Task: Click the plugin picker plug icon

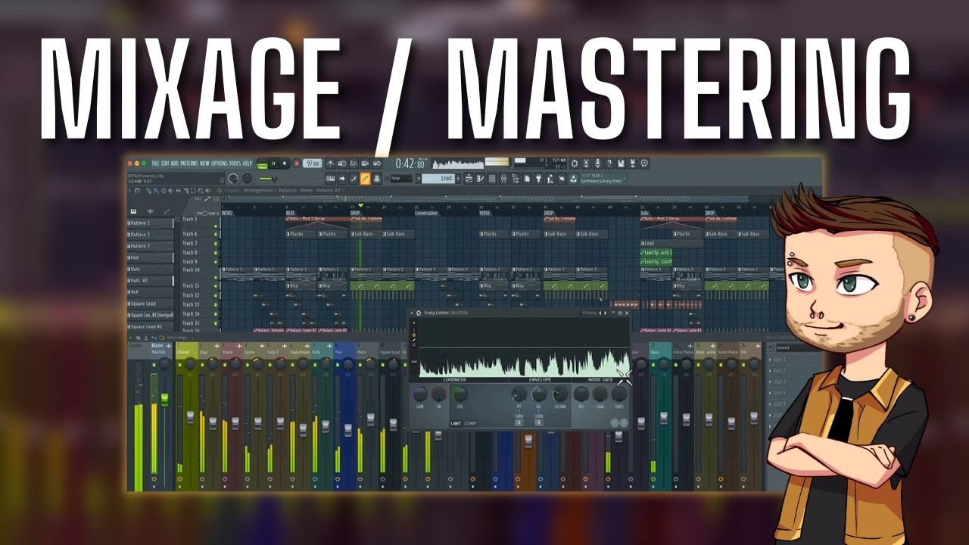Action: (538, 179)
